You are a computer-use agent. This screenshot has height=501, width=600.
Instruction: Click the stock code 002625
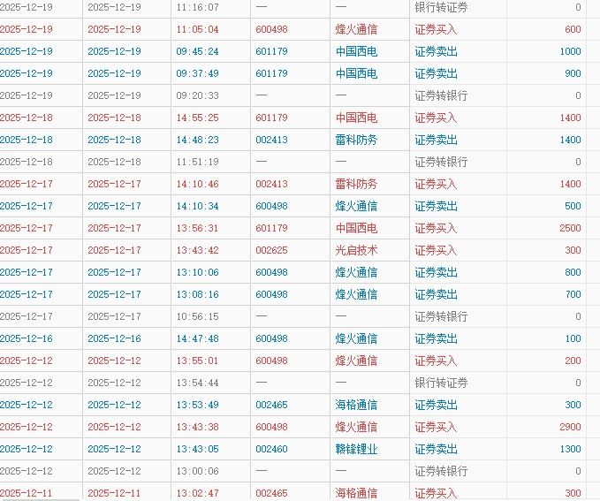(x=271, y=250)
